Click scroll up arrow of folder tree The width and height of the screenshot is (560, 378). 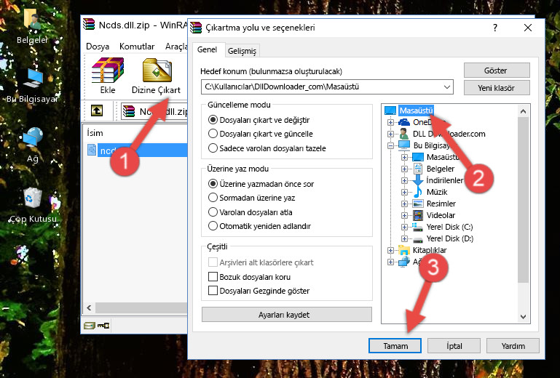tap(523, 111)
